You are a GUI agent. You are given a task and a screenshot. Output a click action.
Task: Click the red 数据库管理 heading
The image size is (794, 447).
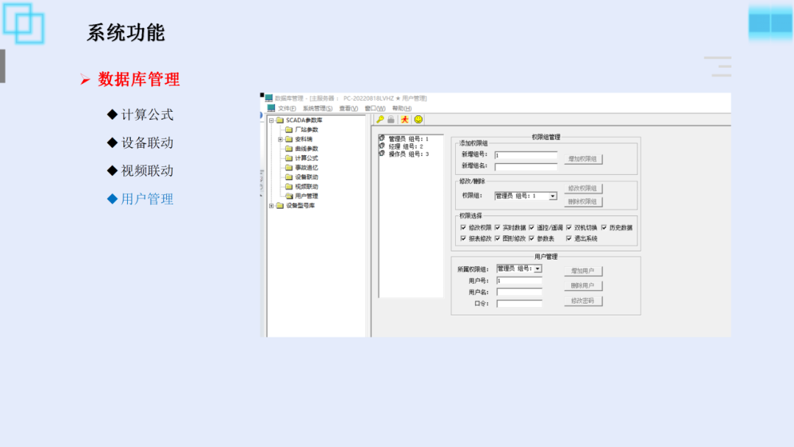139,79
